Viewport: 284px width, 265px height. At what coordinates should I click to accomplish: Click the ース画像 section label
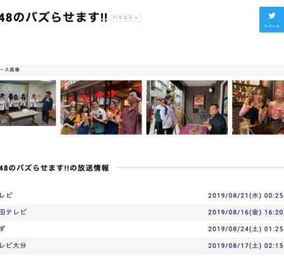[10, 70]
